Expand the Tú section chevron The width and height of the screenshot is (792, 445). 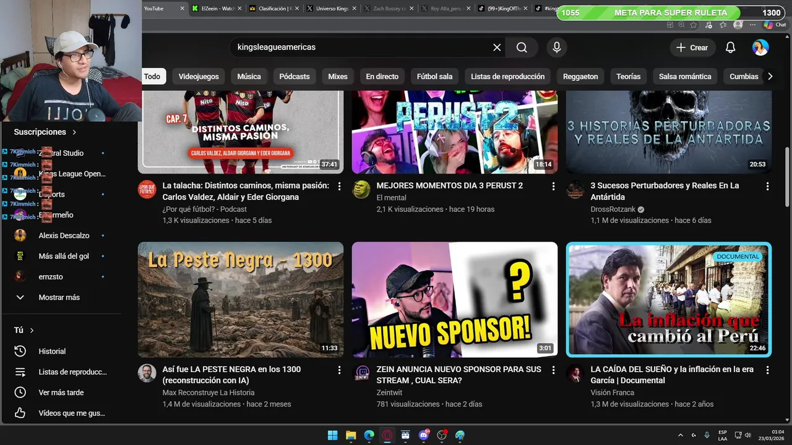pyautogui.click(x=32, y=331)
